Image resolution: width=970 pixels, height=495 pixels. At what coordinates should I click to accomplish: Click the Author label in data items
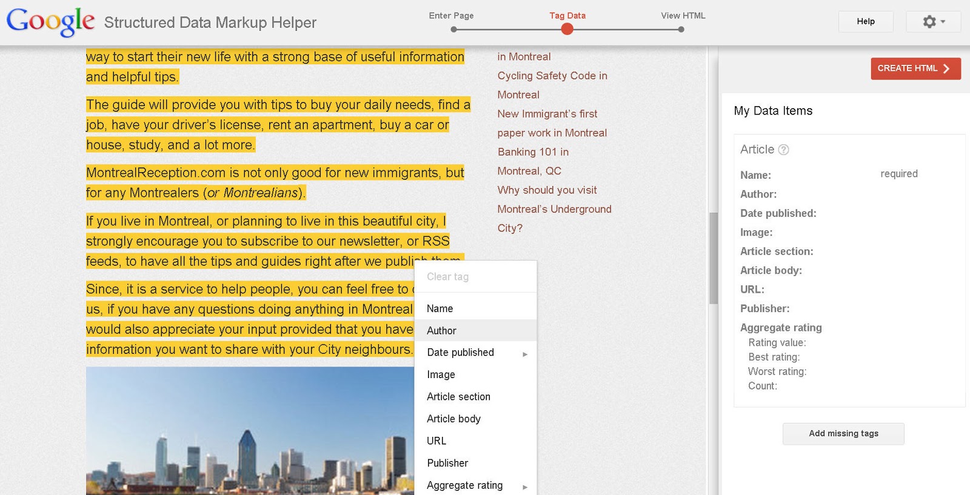(758, 194)
